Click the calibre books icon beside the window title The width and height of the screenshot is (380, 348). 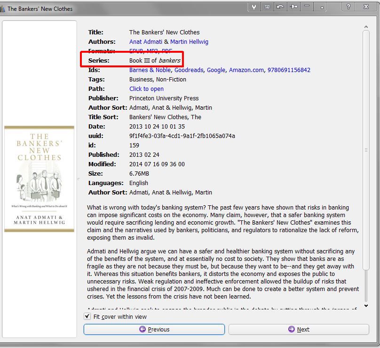point(2,9)
